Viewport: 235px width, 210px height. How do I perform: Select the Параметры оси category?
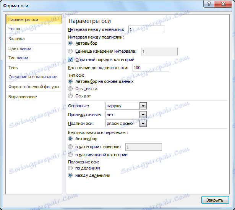pos(34,19)
